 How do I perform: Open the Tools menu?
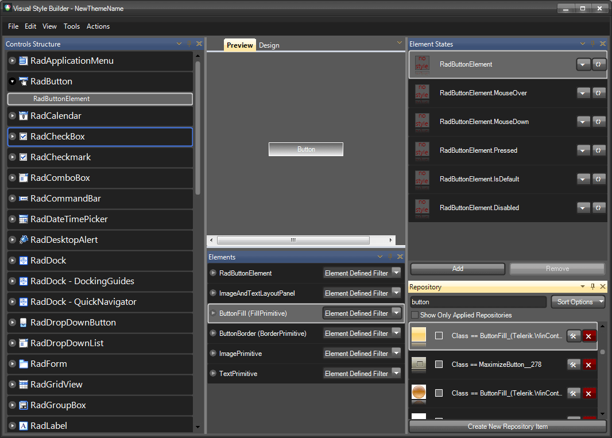[72, 26]
